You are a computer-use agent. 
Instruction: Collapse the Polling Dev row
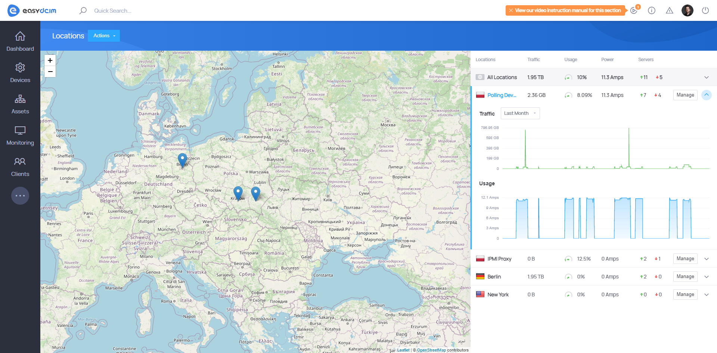(x=707, y=95)
